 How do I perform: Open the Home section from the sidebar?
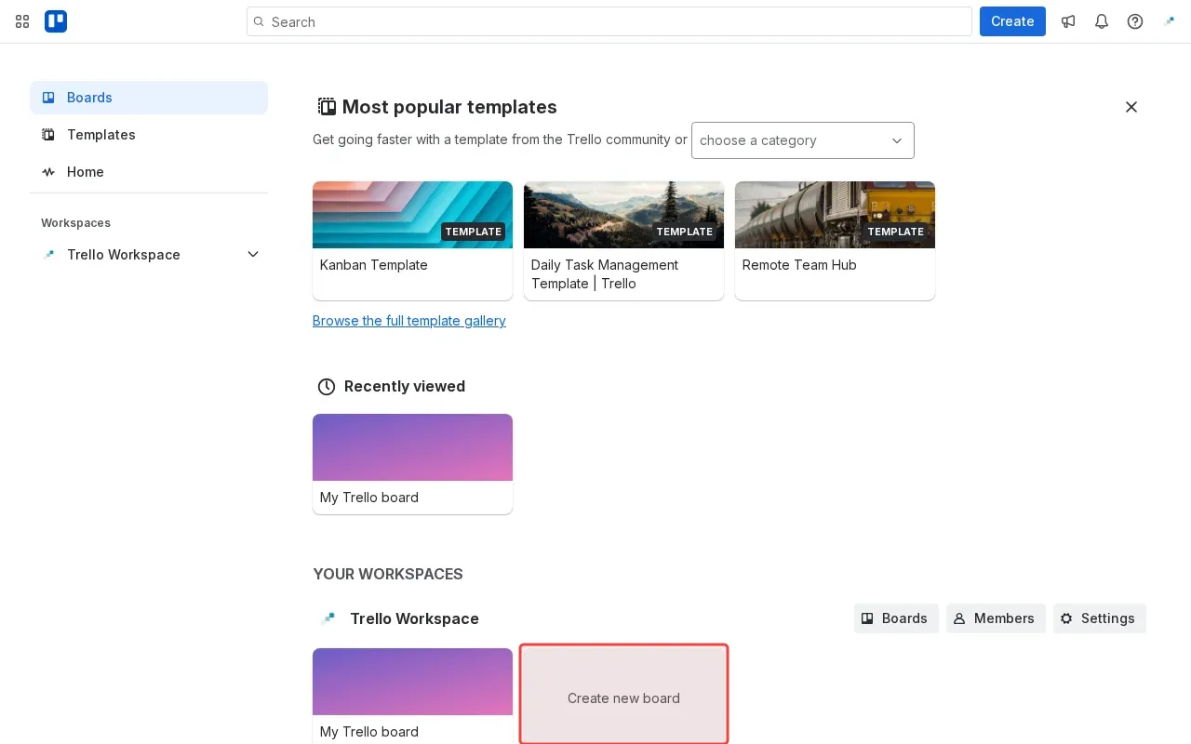coord(48,172)
